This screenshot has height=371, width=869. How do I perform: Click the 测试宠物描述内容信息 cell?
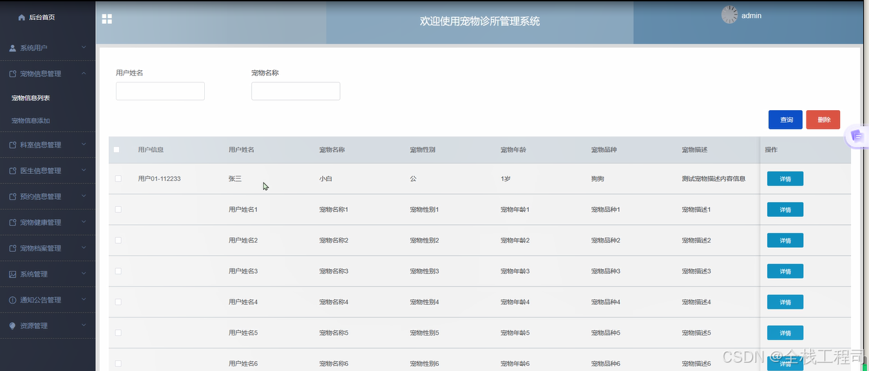pos(714,178)
